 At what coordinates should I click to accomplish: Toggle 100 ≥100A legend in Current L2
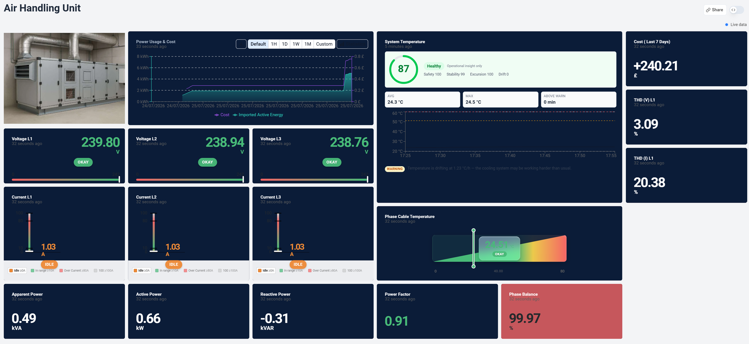click(228, 270)
